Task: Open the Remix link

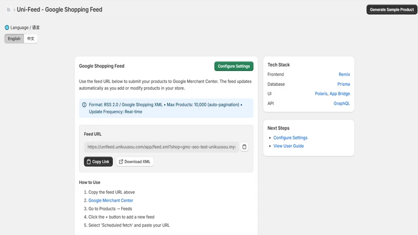Action: pos(344,74)
